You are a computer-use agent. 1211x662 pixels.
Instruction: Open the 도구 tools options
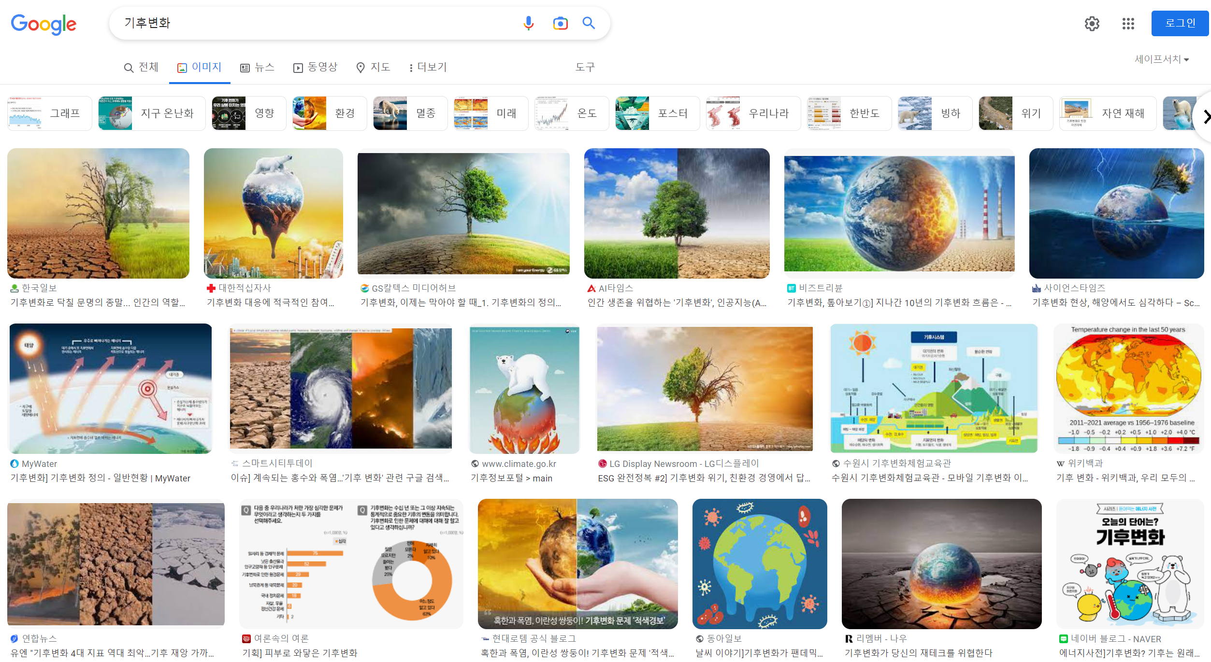585,67
